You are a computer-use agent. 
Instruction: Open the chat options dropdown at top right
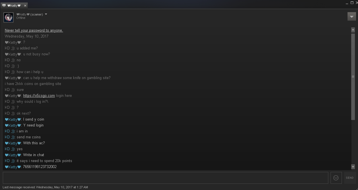click(x=351, y=16)
